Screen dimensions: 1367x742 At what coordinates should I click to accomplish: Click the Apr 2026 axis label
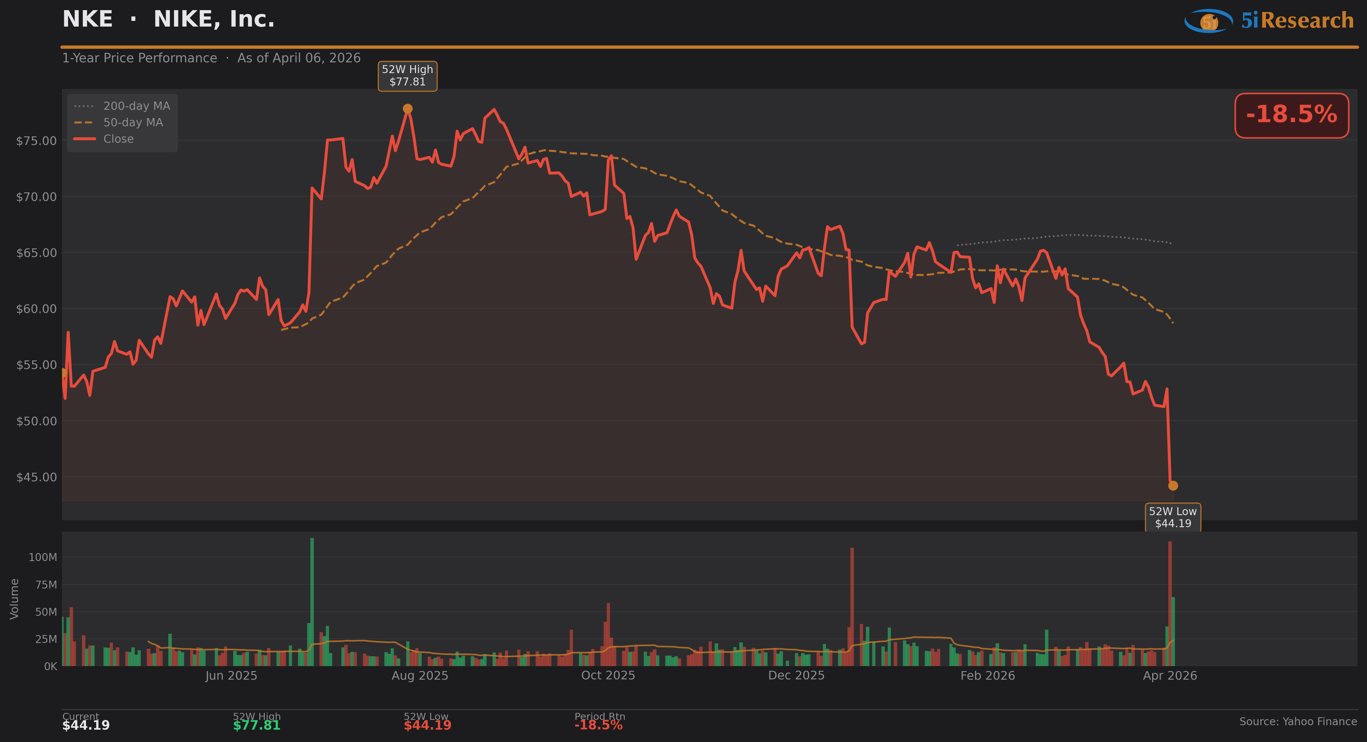(x=1170, y=676)
